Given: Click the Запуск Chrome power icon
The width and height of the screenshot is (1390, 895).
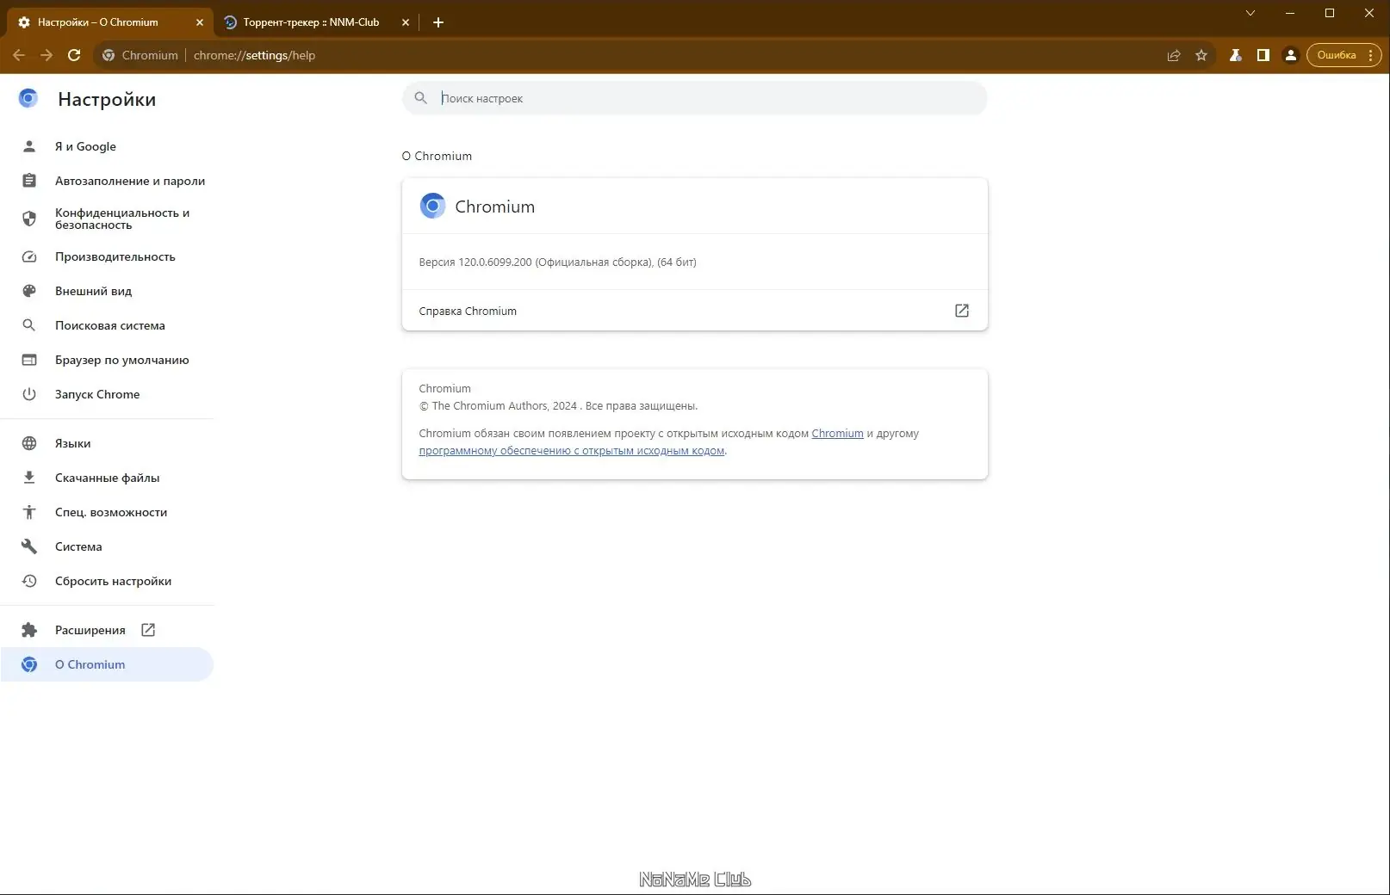Looking at the screenshot, I should pos(29,394).
